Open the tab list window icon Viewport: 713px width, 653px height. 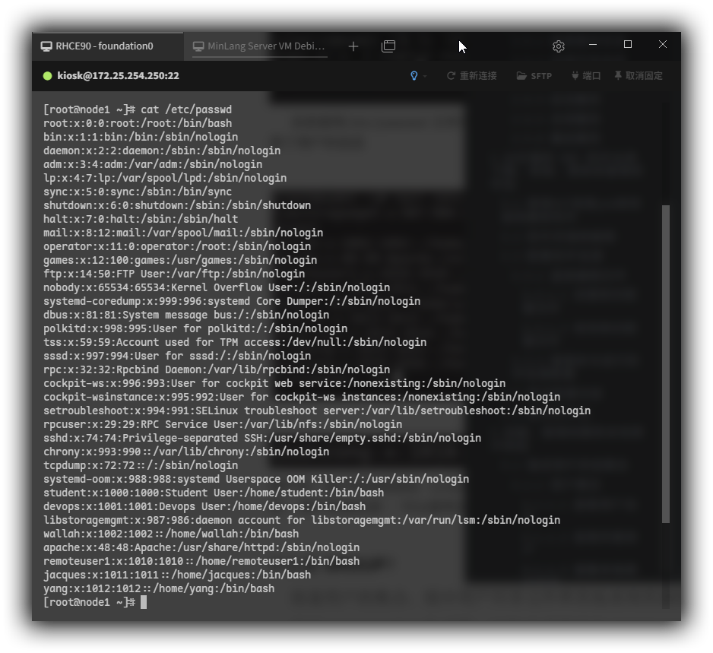coord(388,46)
